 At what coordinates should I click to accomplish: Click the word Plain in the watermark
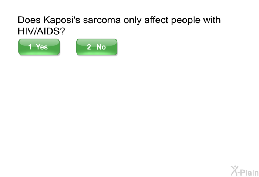tap(250, 172)
